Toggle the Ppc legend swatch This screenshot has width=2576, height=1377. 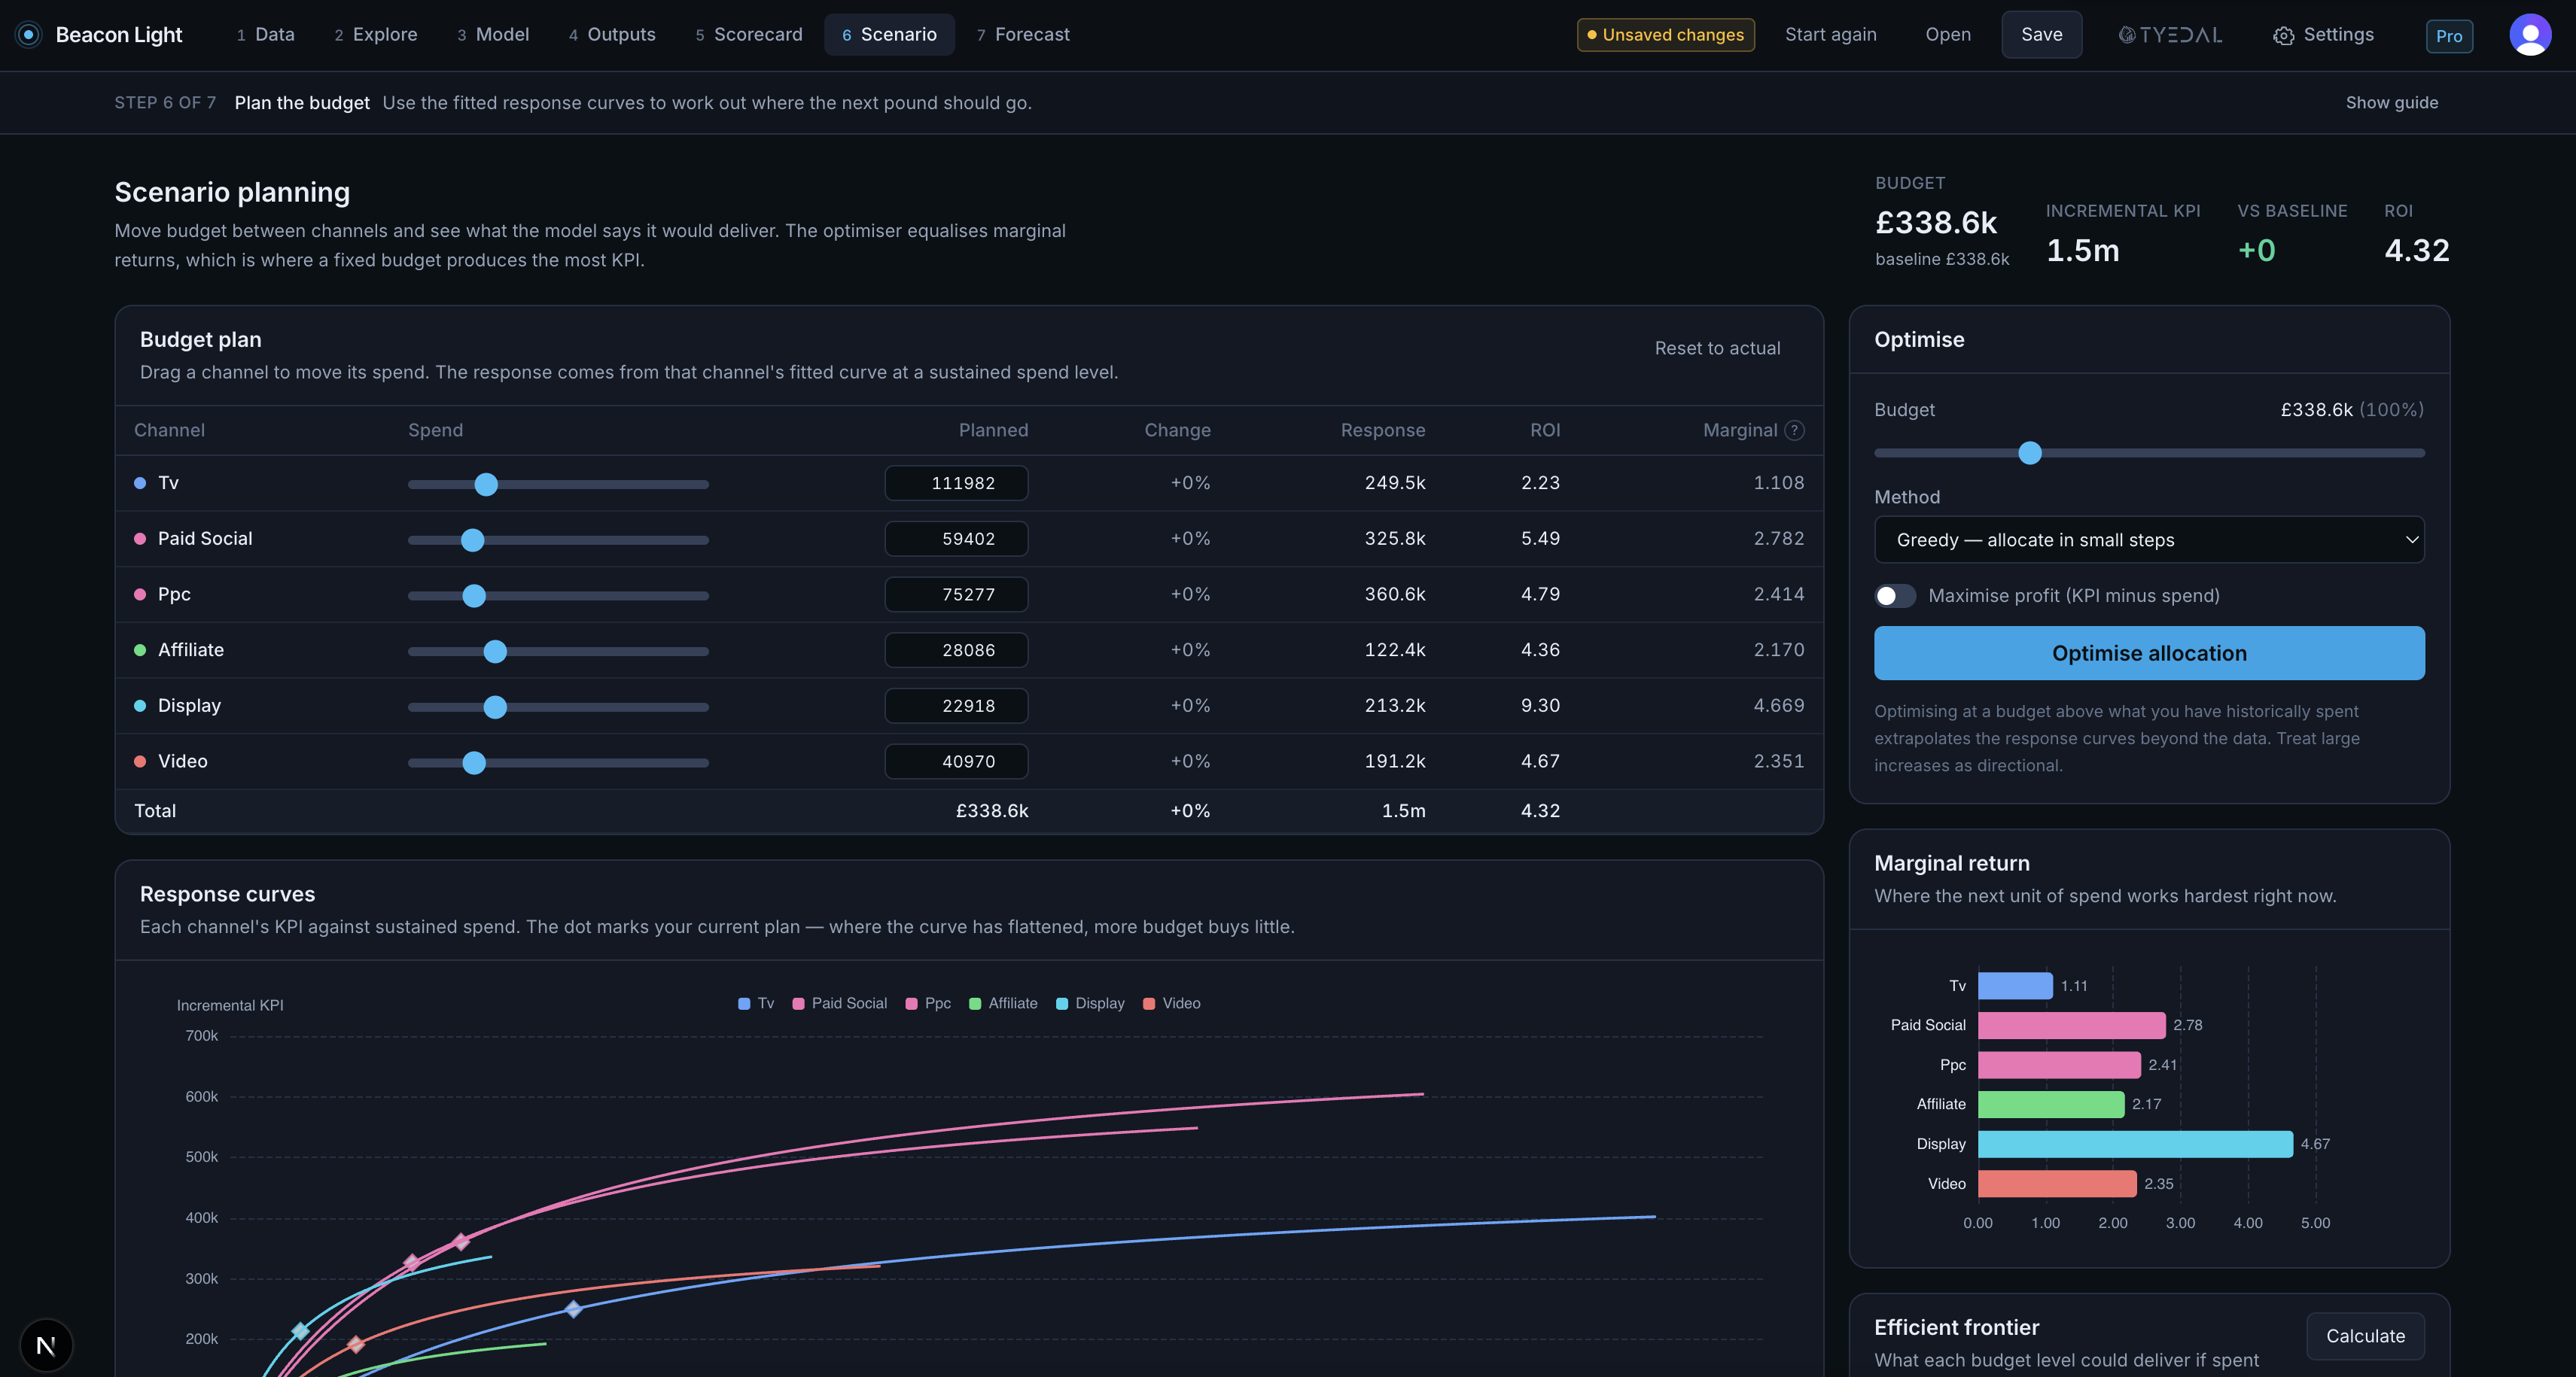pos(911,1003)
